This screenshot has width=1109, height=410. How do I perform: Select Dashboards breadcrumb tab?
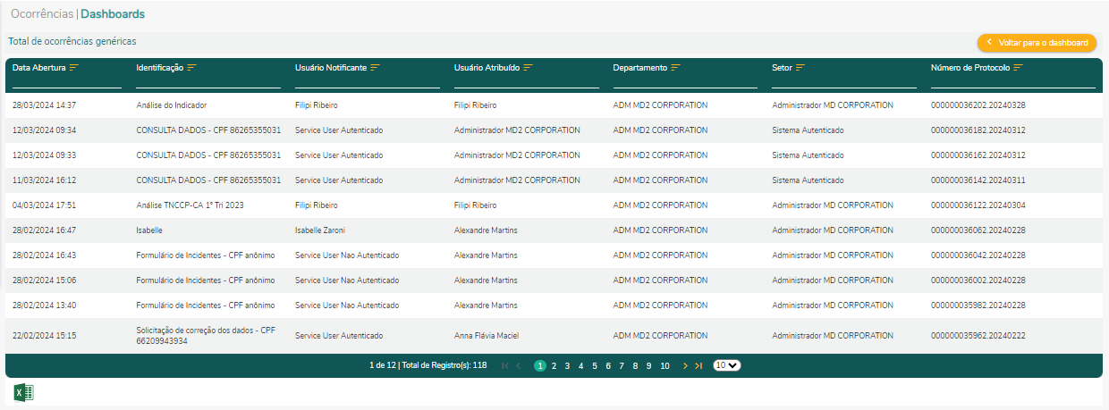[x=113, y=14]
